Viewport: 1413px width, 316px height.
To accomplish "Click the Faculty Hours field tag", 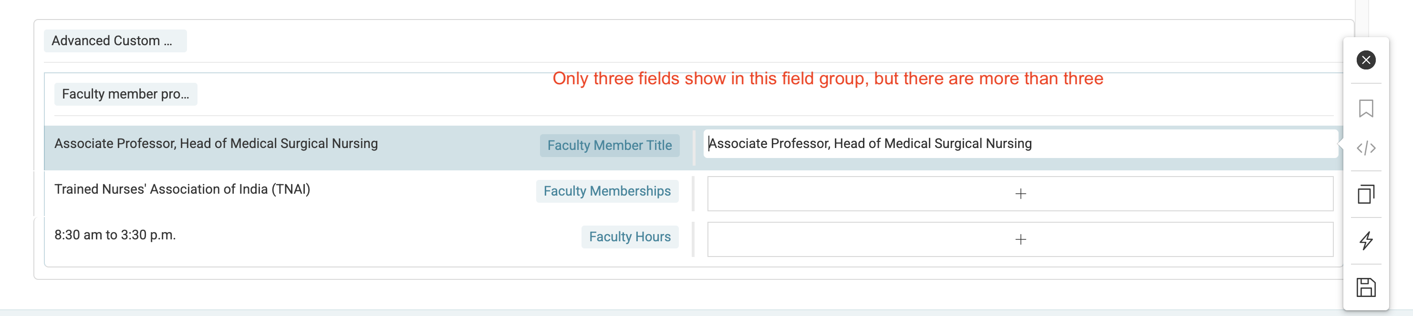I will click(630, 237).
